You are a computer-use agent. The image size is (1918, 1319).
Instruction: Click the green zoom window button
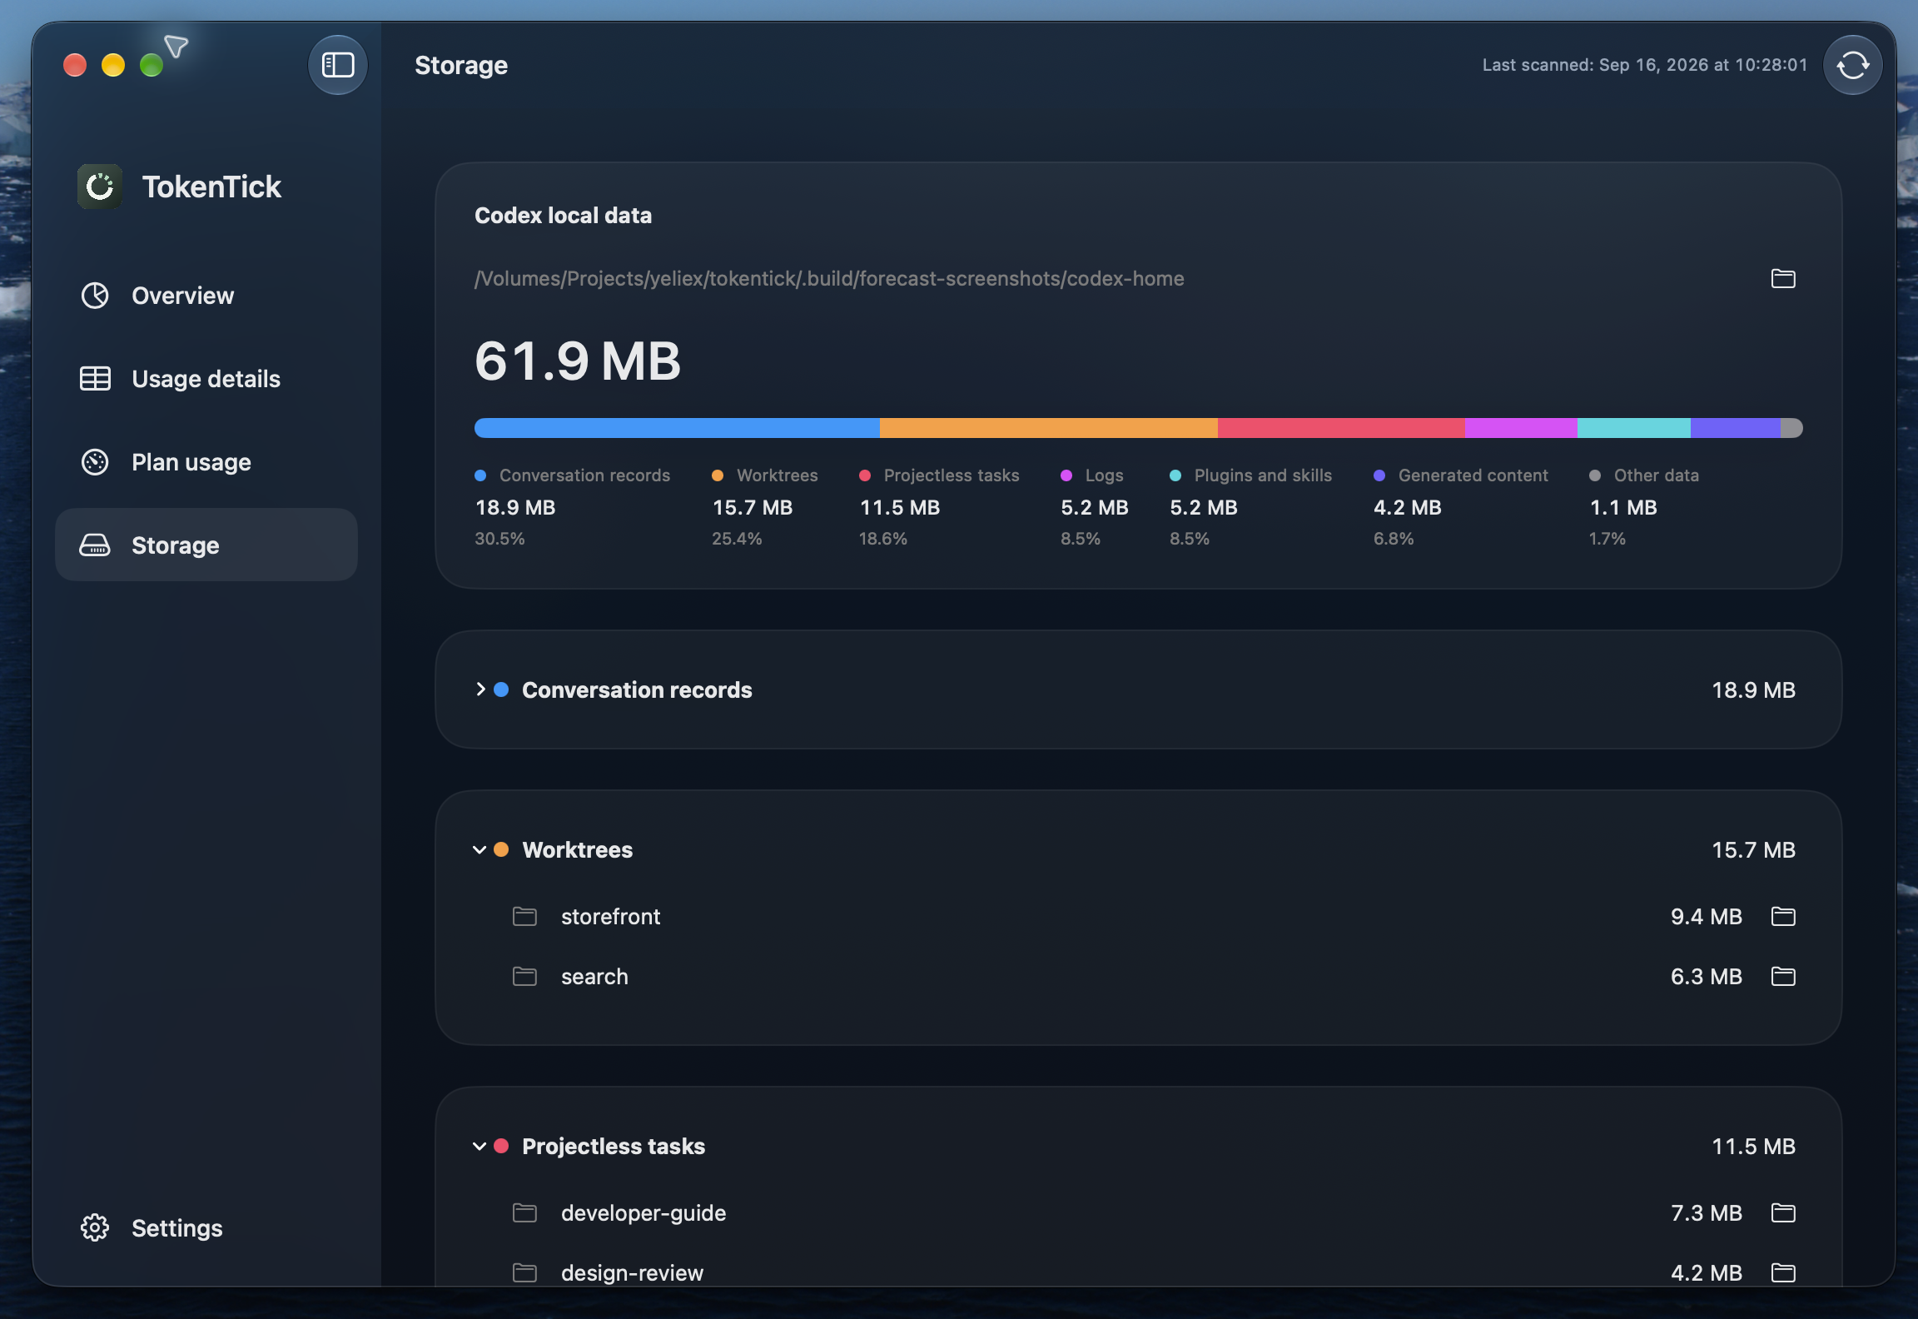click(x=152, y=65)
